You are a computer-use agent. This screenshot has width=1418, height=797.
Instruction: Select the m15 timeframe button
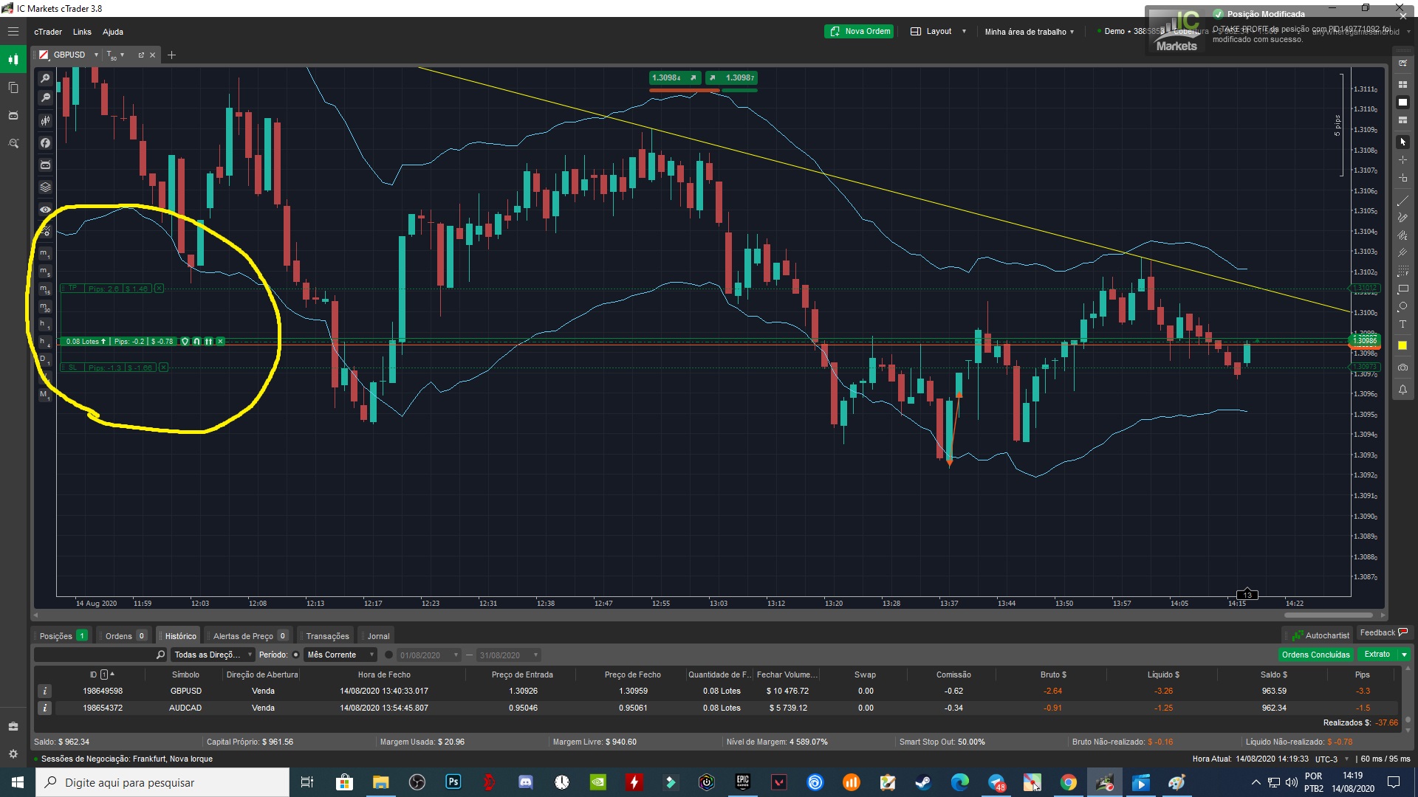44,289
